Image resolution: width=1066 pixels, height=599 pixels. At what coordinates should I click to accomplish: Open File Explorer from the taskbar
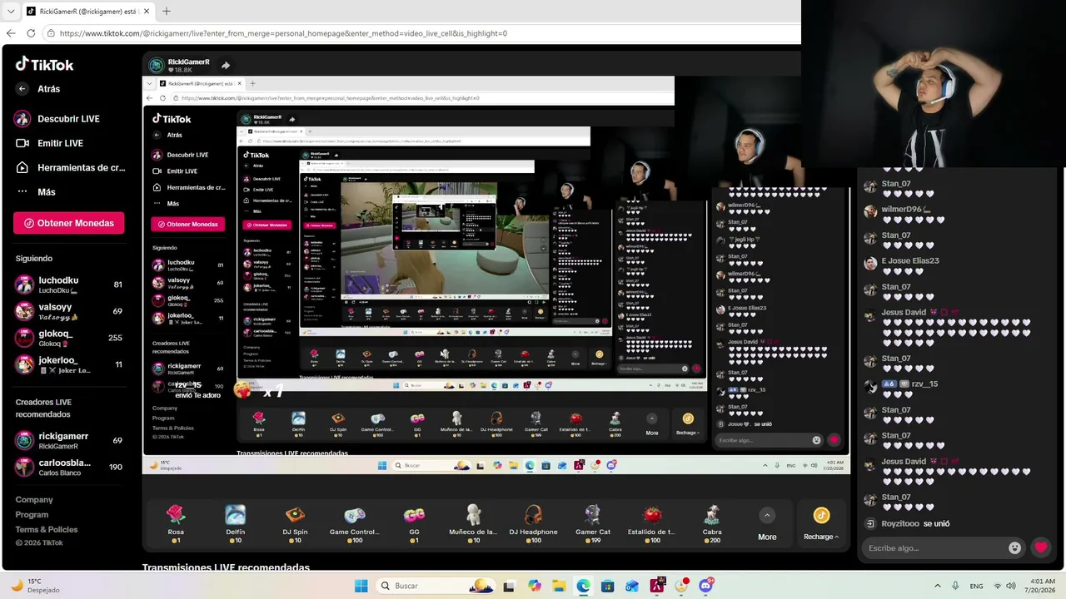tap(559, 586)
